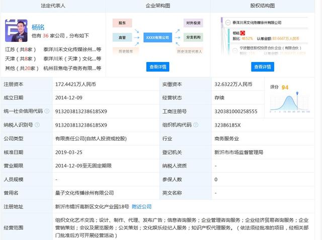Open the 股权结构图 tab header
Screen dimensions: 322x240
pos(263,6)
